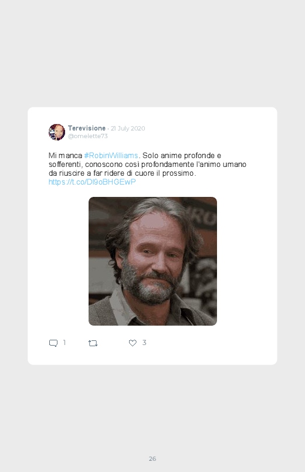This screenshot has width=305, height=472.
Task: Open the https://t.co/DI9oBHGEwP link
Action: point(92,182)
